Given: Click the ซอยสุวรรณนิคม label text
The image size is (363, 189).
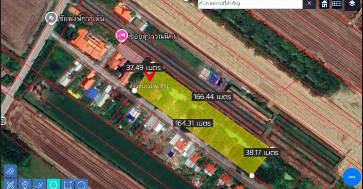Looking at the screenshot, I should (x=154, y=37).
